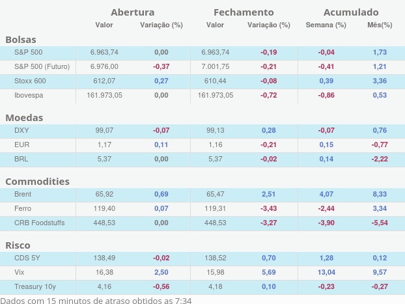Click Vix weekly accumulated value 13,04
Viewport: 405px width, 304px height.
pos(326,272)
